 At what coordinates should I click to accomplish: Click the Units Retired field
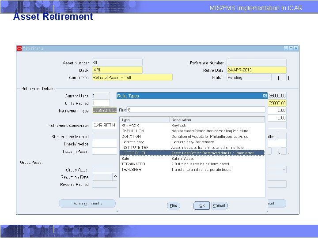click(x=101, y=103)
